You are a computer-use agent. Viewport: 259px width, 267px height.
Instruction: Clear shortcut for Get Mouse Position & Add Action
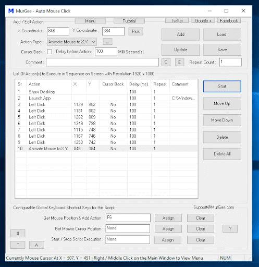pyautogui.click(x=201, y=218)
